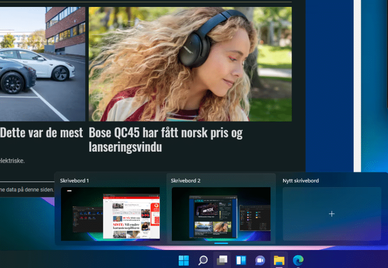Switch to the Skrivebord 2 desktop thumbnail

(221, 214)
